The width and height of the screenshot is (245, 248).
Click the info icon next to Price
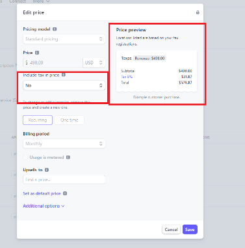coord(37,53)
